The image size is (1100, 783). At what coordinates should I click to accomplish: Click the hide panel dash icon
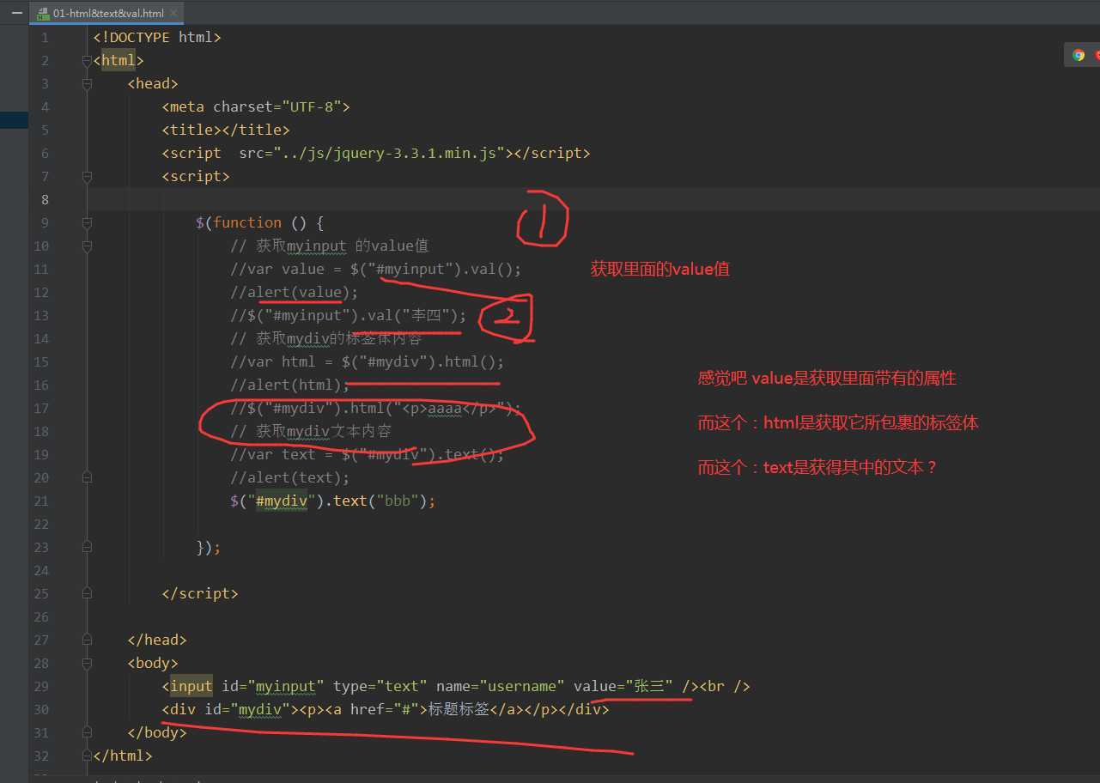click(x=16, y=14)
